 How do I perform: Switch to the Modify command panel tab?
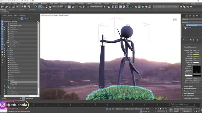pyautogui.click(x=187, y=16)
